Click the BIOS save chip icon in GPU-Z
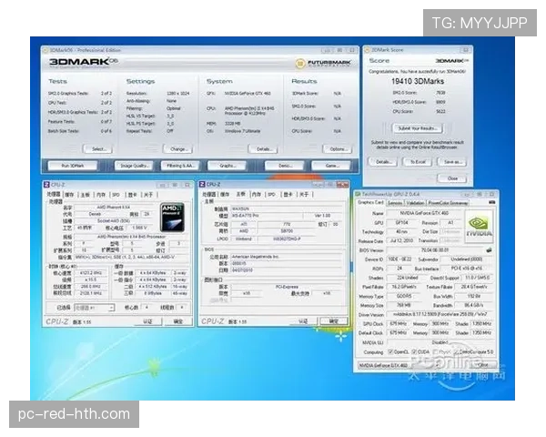546x437 pixels. coord(489,249)
